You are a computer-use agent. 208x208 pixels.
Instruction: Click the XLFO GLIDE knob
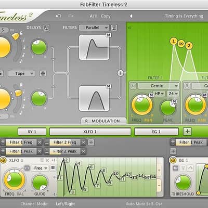tap(40, 183)
